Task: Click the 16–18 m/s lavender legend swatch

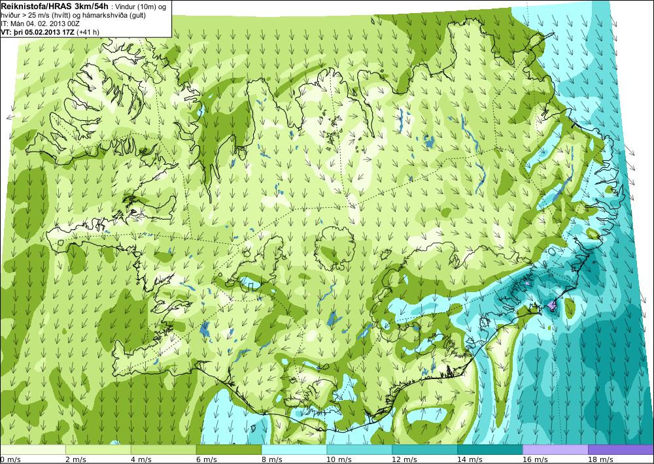Action: tap(555, 450)
